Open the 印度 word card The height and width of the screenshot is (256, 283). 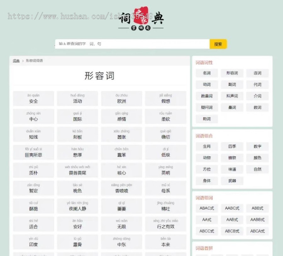34,242
